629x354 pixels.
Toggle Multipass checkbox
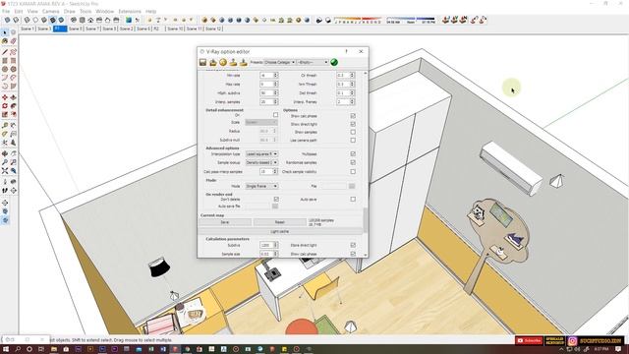[353, 153]
